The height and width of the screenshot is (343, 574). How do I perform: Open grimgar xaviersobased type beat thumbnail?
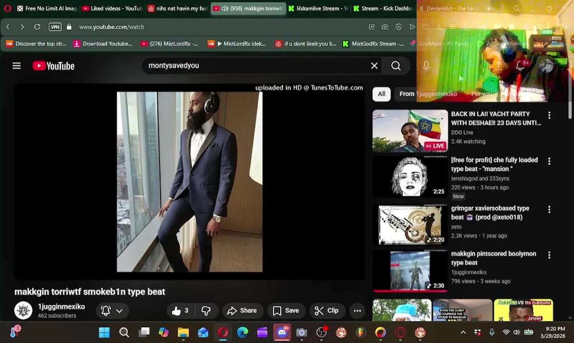[410, 225]
